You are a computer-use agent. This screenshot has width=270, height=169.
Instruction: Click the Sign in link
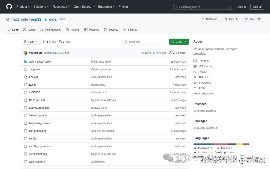click(241, 7)
